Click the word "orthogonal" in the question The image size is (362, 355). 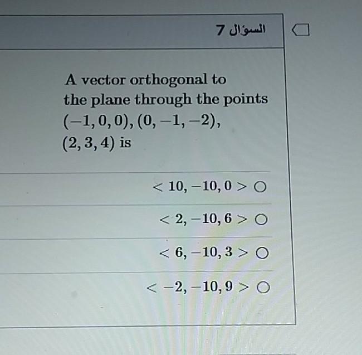(x=169, y=80)
